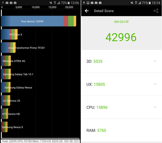
Task: Tap the 13:06 clock
Action: [x=75, y=3]
